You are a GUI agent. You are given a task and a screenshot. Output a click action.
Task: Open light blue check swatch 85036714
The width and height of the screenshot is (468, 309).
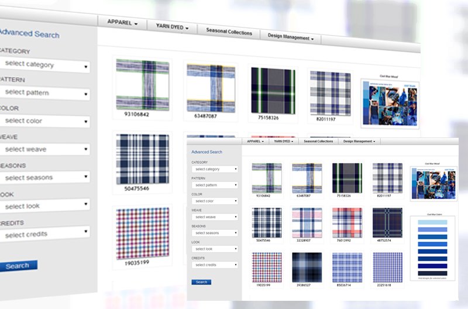[347, 266]
